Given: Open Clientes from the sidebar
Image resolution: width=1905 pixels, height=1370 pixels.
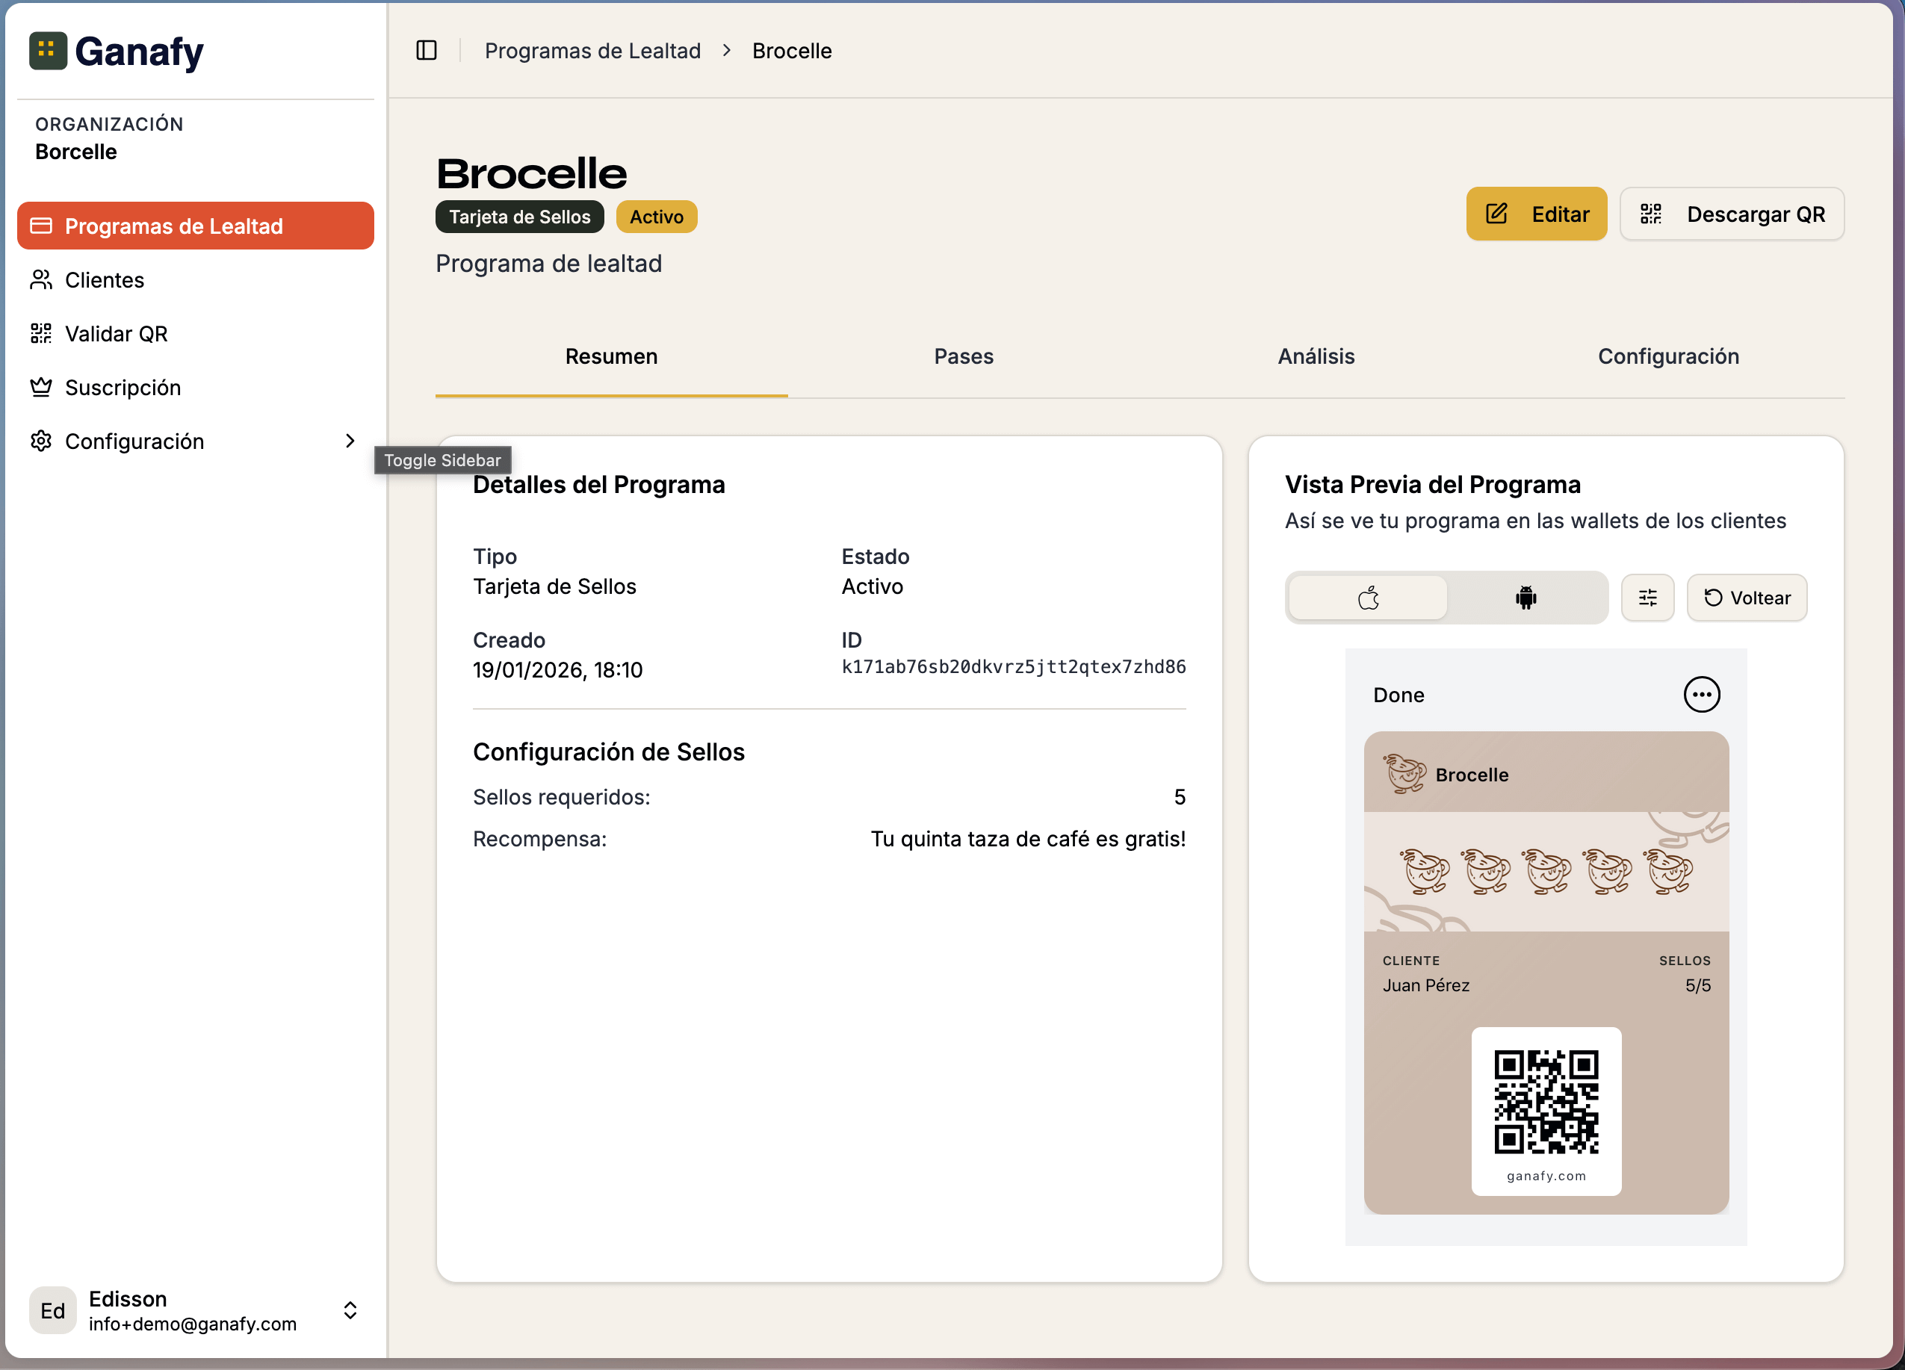Looking at the screenshot, I should coord(104,279).
